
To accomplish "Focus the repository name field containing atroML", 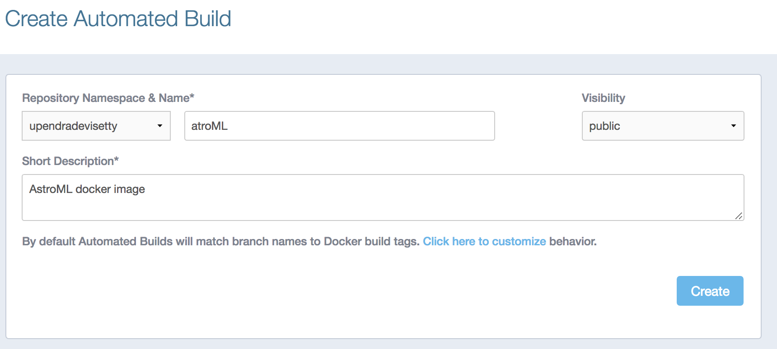I will coord(340,126).
